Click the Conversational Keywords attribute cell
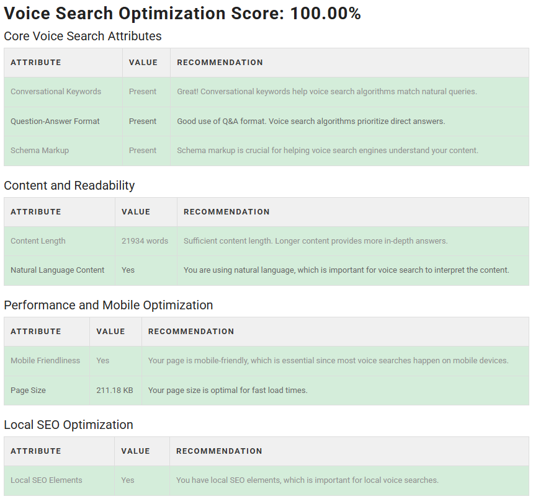The width and height of the screenshot is (533, 499). point(56,92)
